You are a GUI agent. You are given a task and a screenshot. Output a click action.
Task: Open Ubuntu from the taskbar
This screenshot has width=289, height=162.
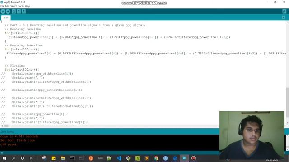tap(91, 158)
